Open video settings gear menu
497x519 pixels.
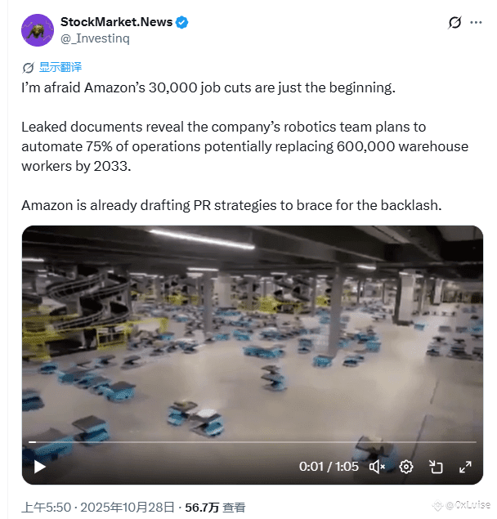(406, 467)
